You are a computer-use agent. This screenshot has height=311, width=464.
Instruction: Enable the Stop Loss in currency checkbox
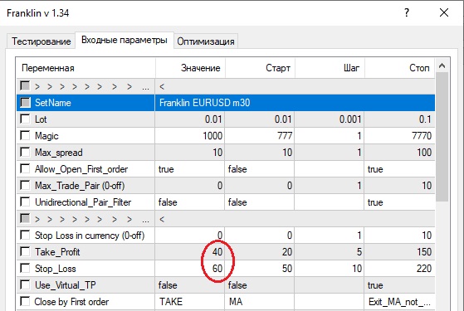coord(25,236)
